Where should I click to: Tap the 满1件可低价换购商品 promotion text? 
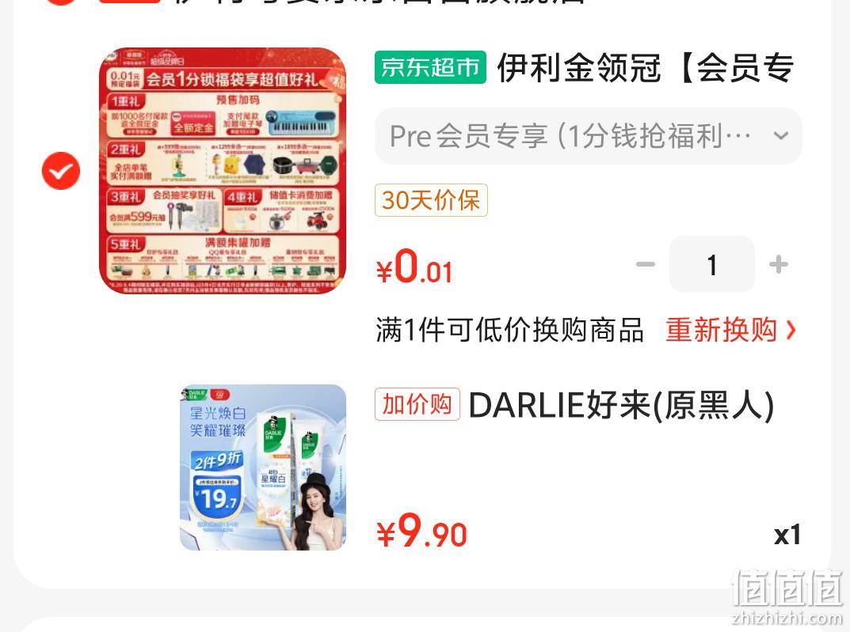(x=509, y=330)
